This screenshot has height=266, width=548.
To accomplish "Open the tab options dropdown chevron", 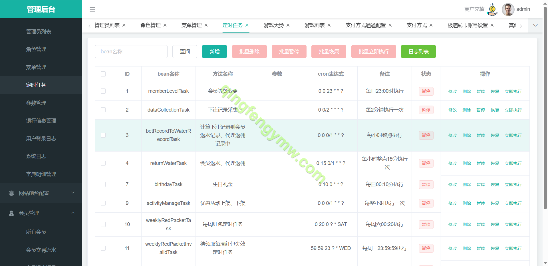I will pyautogui.click(x=535, y=25).
